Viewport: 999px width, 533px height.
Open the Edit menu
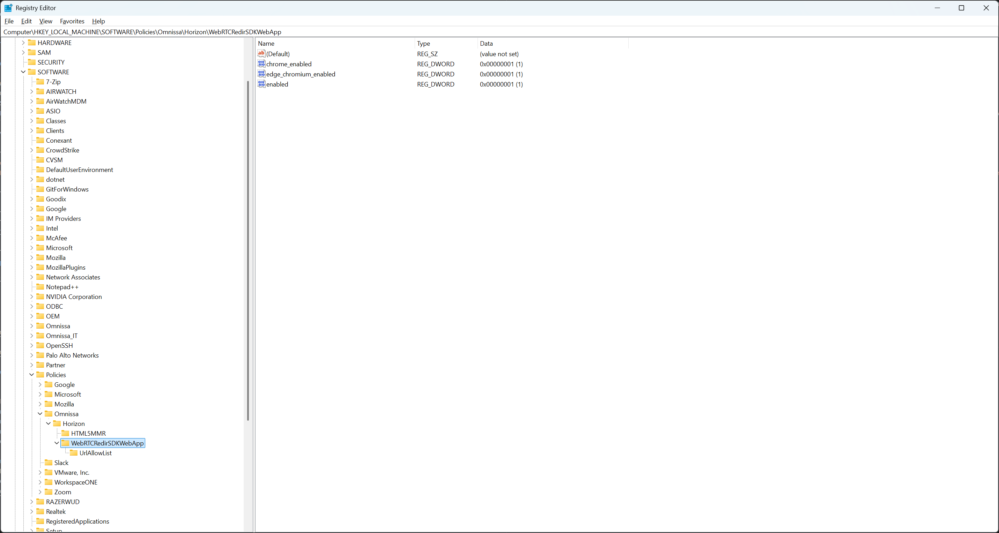[27, 21]
